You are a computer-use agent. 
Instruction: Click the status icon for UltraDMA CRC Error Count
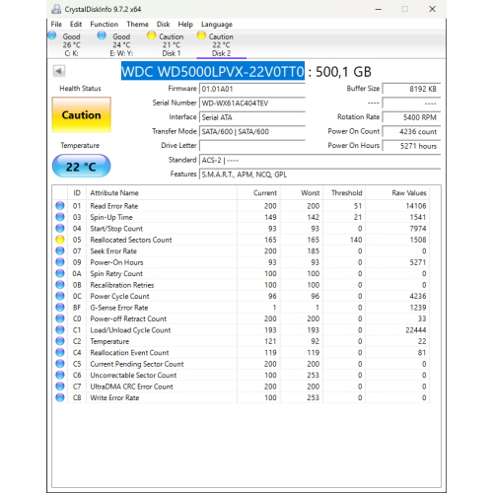coord(60,387)
